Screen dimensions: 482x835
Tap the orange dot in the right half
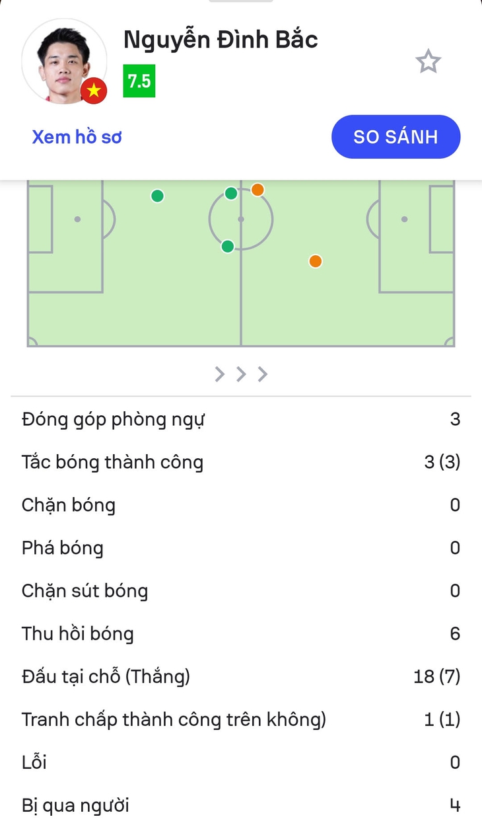(316, 261)
